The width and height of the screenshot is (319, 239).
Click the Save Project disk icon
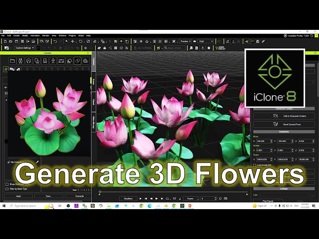click(16, 41)
